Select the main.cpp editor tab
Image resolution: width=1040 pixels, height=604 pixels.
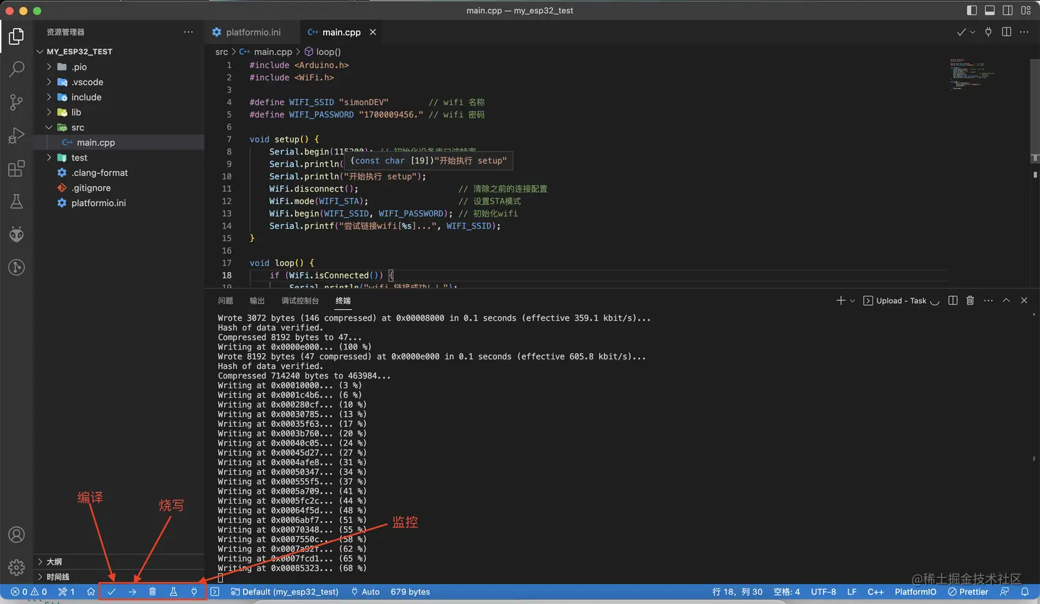click(341, 32)
